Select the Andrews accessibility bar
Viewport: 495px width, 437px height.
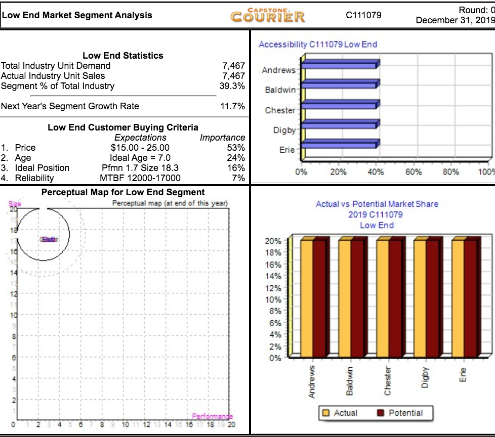coord(339,65)
